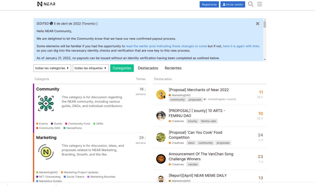Select the Categorías tab

click(x=122, y=68)
